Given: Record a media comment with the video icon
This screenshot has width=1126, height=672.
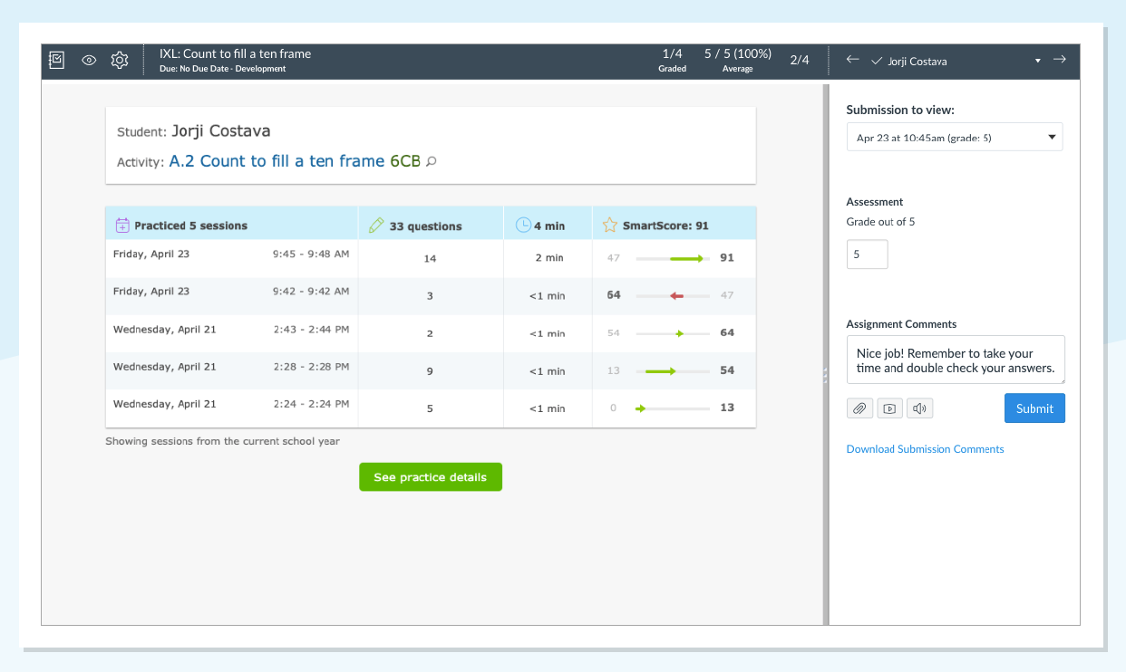Looking at the screenshot, I should click(x=889, y=408).
